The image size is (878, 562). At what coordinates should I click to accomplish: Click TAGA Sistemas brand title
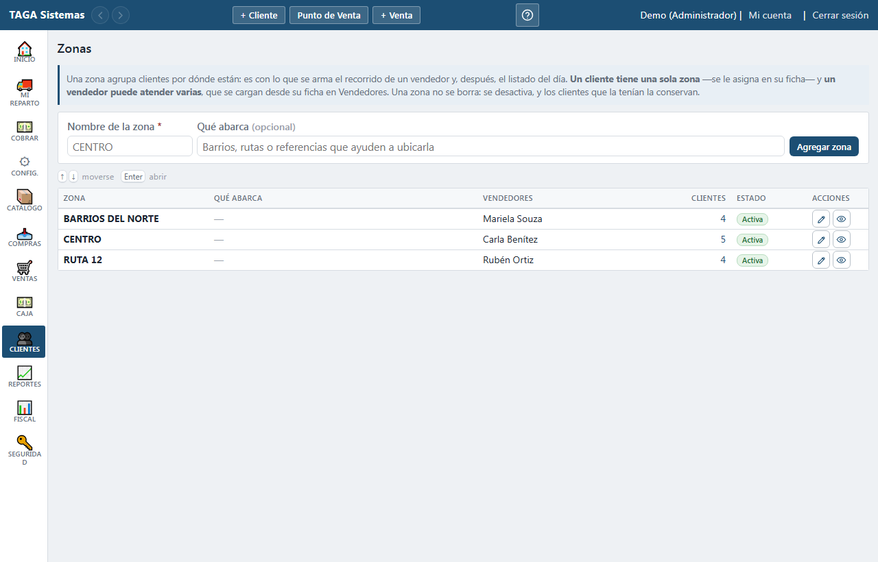click(47, 15)
